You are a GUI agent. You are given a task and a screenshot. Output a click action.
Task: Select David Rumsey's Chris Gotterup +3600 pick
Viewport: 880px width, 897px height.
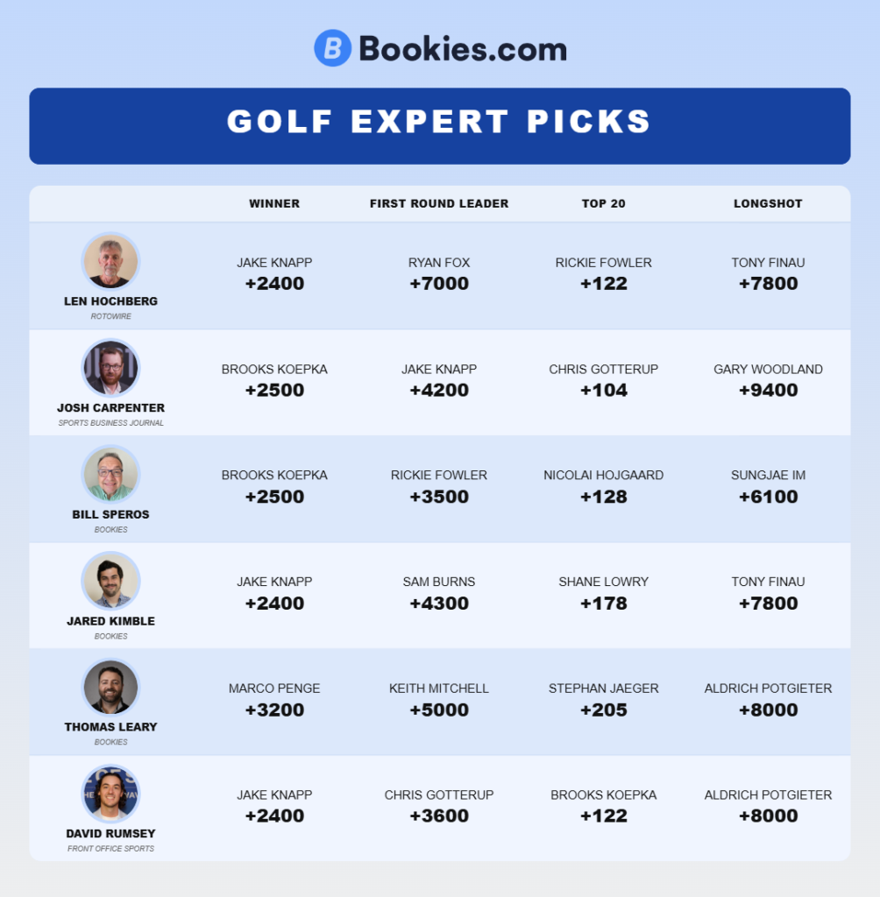coord(439,806)
